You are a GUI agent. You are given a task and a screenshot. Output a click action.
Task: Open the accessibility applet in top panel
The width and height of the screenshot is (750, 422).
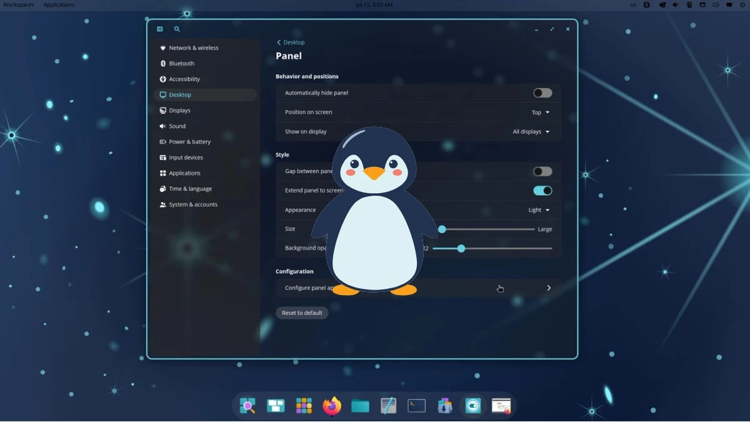tap(646, 4)
